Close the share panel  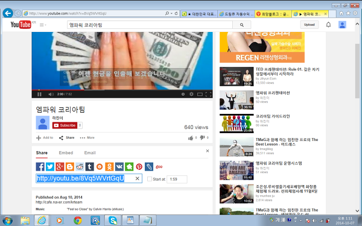click(208, 151)
